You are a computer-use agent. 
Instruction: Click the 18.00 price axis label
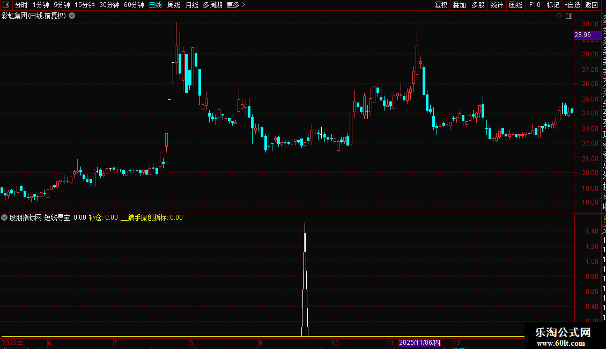pyautogui.click(x=590, y=202)
